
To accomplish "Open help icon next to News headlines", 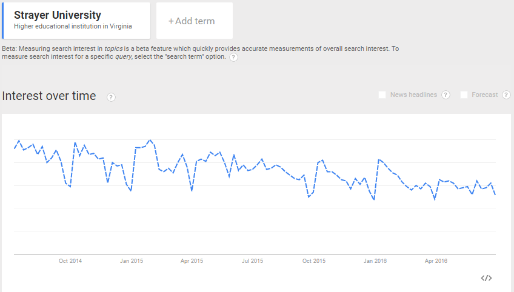I will click(x=446, y=95).
